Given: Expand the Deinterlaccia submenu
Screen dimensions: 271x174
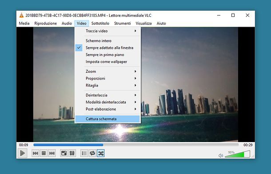Looking at the screenshot, I should point(108,95).
